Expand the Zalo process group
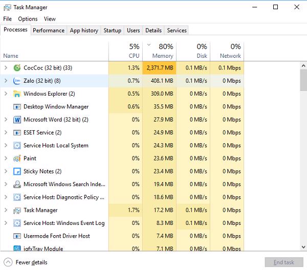307x273 pixels. tap(6, 81)
